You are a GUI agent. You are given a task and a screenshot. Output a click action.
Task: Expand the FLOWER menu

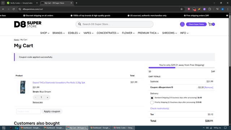point(128,33)
